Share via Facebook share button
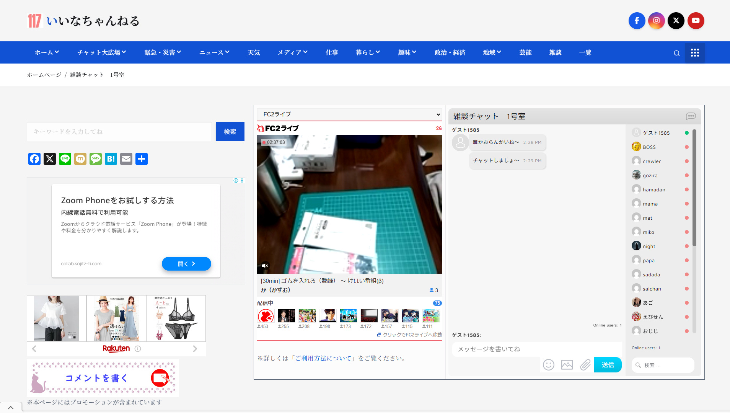This screenshot has width=730, height=413. tap(34, 159)
